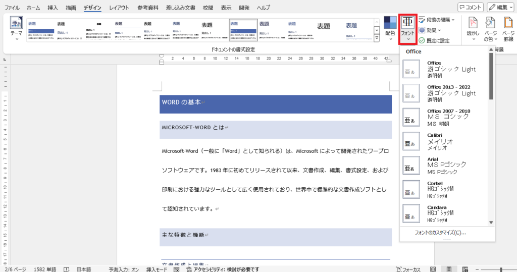517x272 pixels.
Task: Click フォントのカスタマイズ(C)... option
Action: [x=440, y=233]
